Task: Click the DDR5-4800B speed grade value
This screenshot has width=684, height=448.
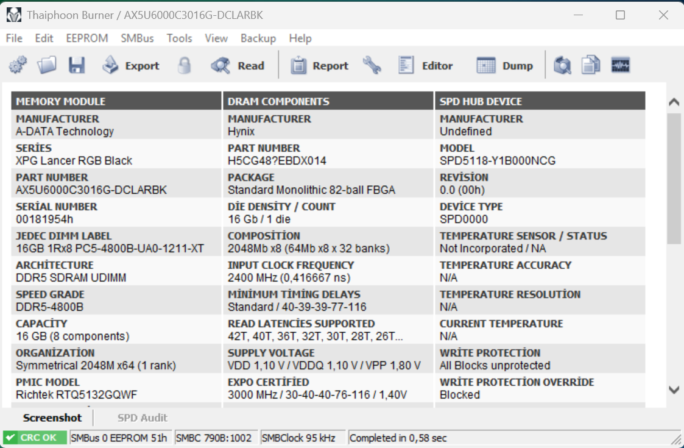Action: [x=49, y=307]
